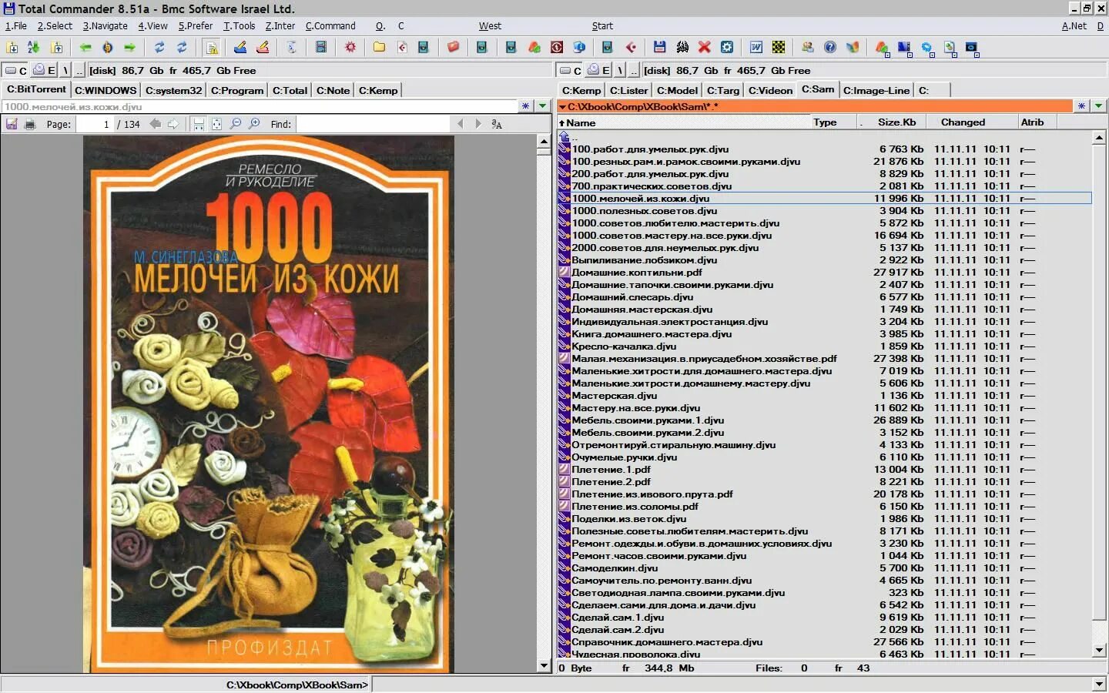This screenshot has width=1109, height=693.
Task: Click the film strip toolbar icon
Action: 321,48
